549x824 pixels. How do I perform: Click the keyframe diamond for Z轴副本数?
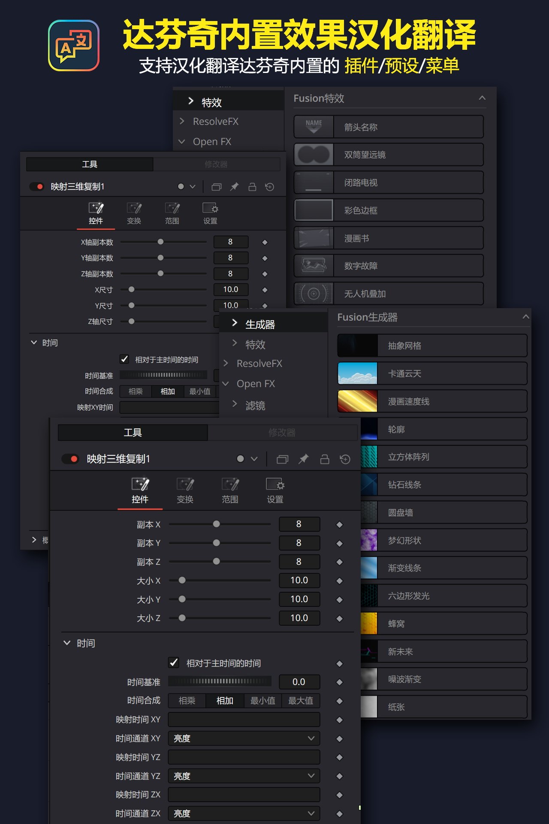265,274
